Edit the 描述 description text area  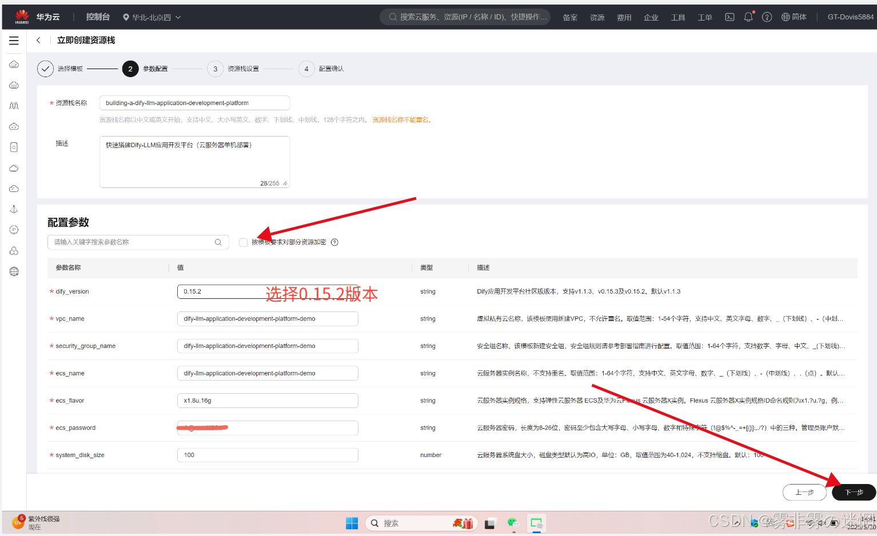coord(194,162)
